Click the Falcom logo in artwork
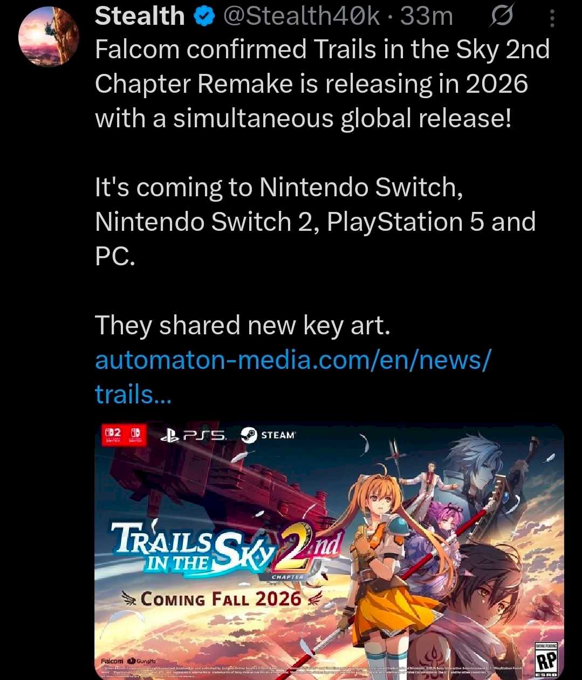 (113, 661)
